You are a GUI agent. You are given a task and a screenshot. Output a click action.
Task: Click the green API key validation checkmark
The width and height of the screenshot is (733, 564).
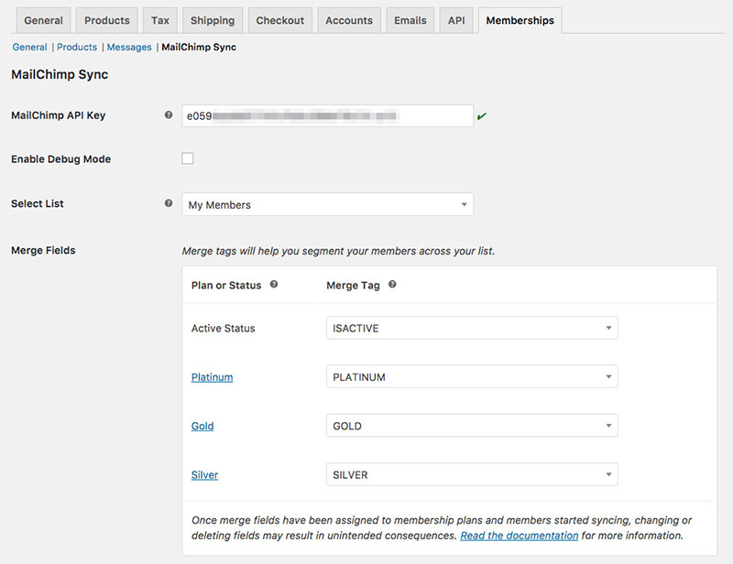pos(482,116)
